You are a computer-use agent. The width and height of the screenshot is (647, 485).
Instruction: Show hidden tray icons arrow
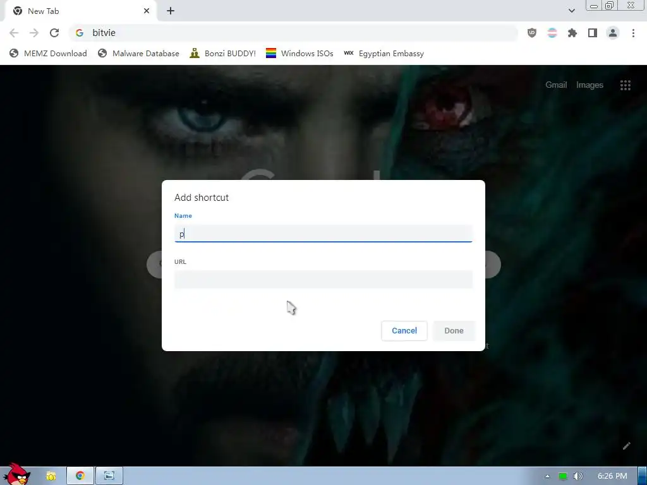pos(547,476)
